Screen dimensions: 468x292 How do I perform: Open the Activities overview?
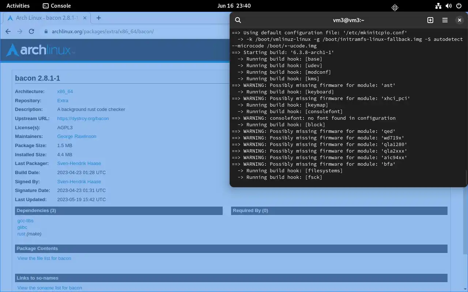click(x=18, y=6)
